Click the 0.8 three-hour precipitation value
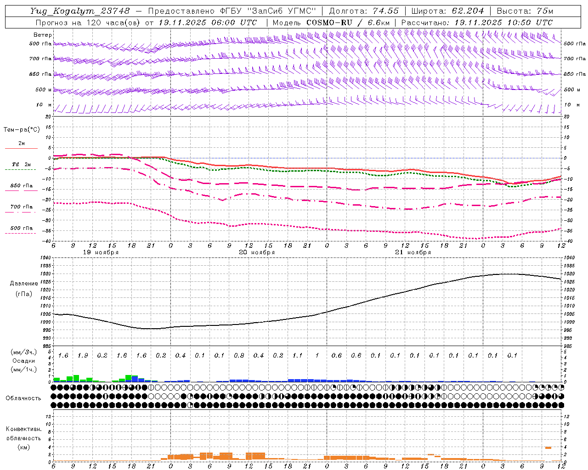588x470 pixels. pos(239,356)
